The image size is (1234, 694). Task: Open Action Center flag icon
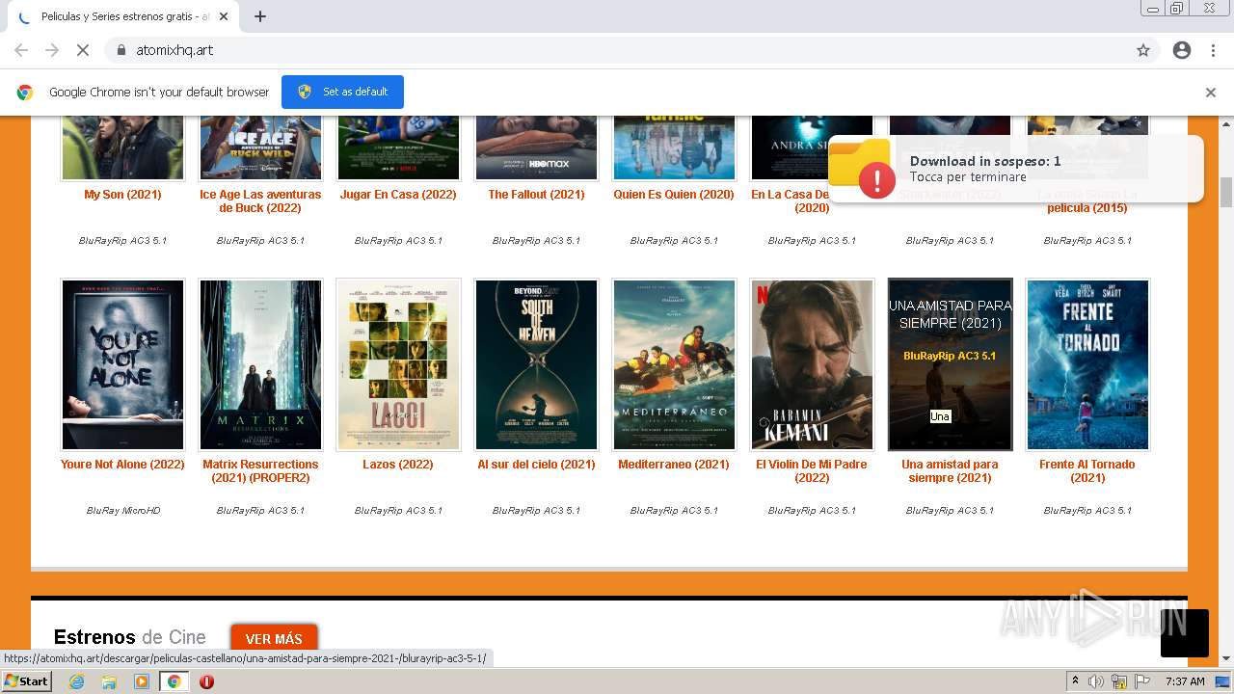coord(1142,681)
